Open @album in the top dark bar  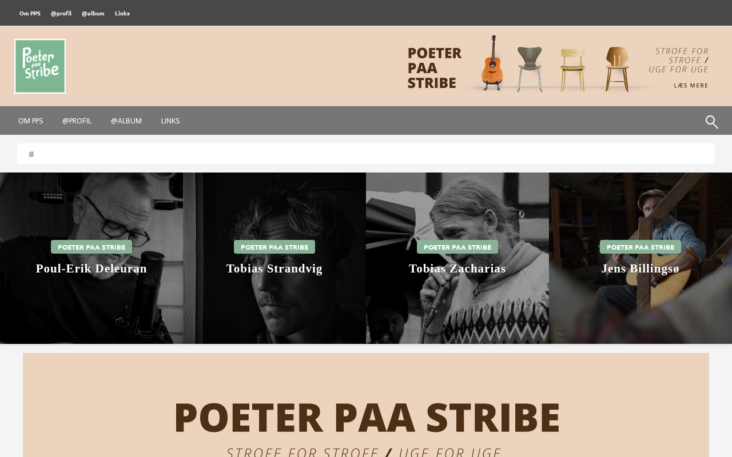click(x=93, y=13)
